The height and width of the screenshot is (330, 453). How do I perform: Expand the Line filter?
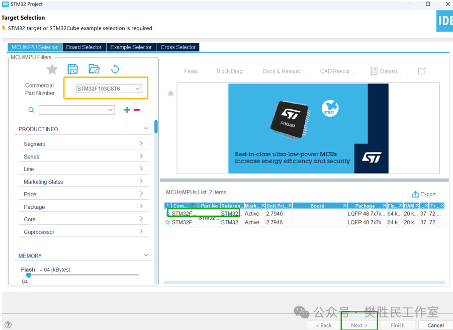[x=141, y=169]
